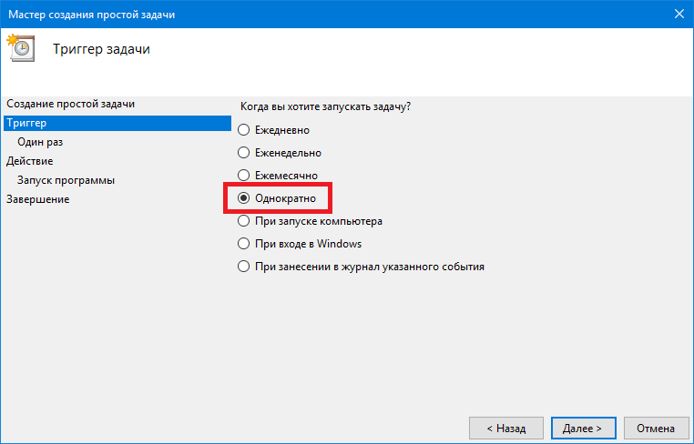This screenshot has height=444, width=694.
Task: Choose the Еженедельно trigger option
Action: coord(243,153)
